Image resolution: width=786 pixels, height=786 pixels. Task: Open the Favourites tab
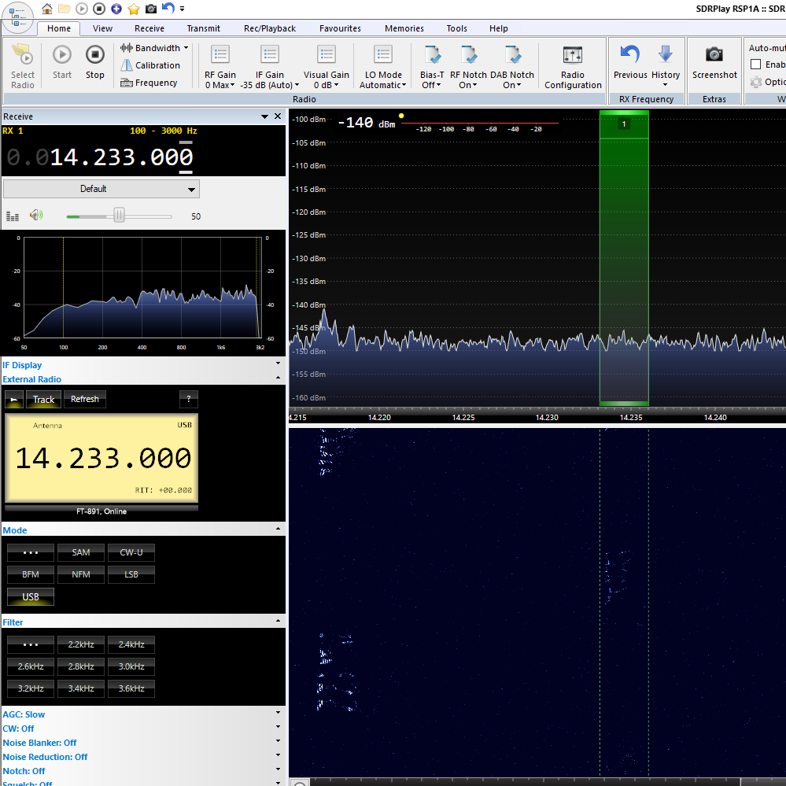pyautogui.click(x=340, y=28)
